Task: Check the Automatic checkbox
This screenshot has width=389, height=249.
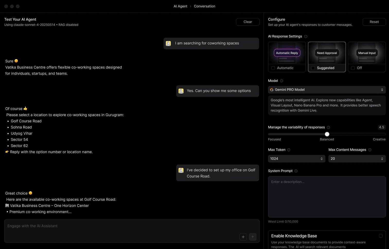Action: 273,68
